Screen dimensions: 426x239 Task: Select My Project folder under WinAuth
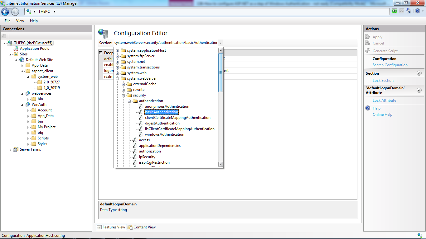tap(46, 127)
